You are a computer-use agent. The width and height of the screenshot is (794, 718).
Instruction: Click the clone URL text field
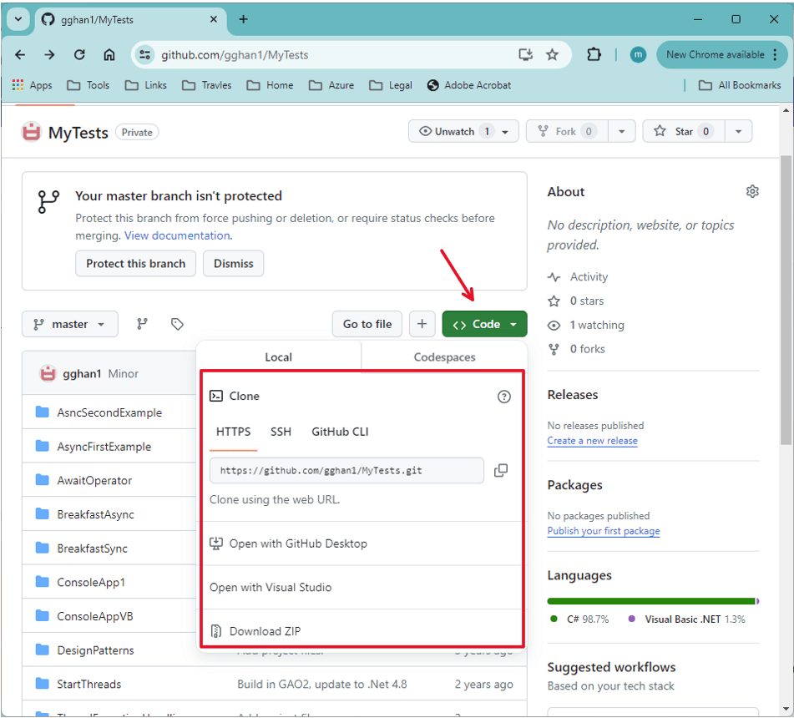[x=346, y=470]
